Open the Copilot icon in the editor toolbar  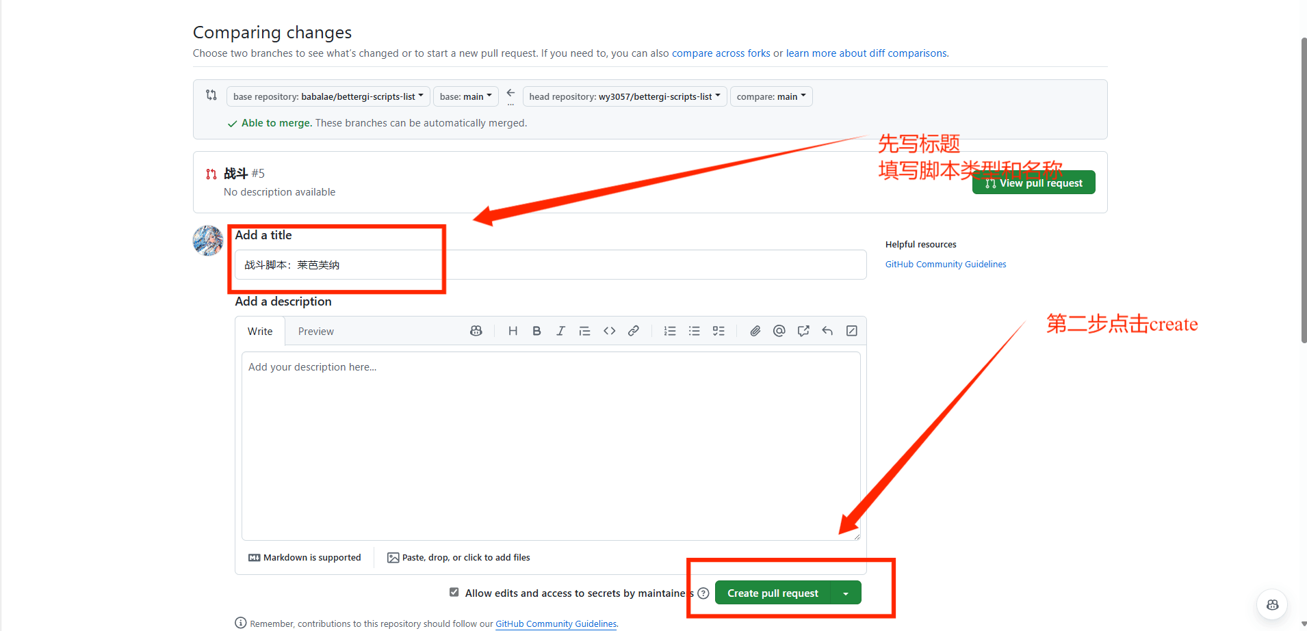(476, 331)
